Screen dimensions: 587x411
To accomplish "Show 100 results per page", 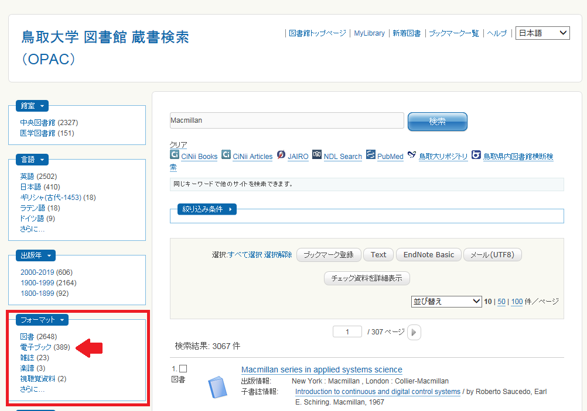I will click(517, 302).
